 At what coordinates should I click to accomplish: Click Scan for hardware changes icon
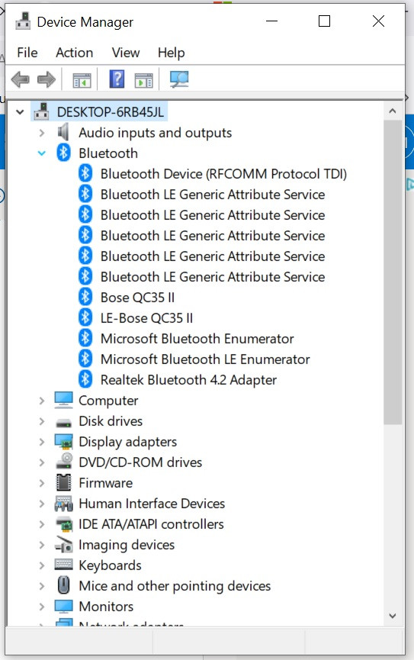(x=179, y=79)
